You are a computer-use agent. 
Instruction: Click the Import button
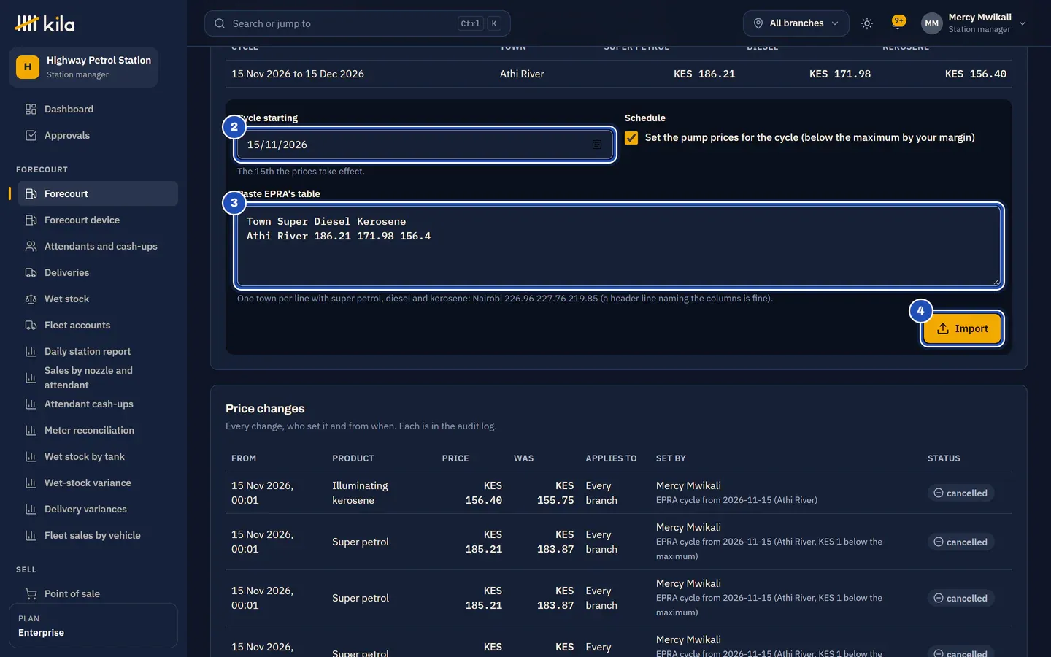coord(962,328)
